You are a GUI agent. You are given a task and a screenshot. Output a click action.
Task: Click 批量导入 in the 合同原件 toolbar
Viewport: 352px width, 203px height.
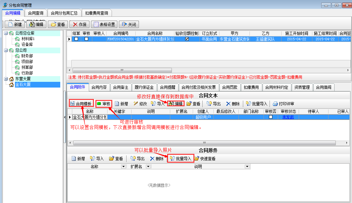180,159
